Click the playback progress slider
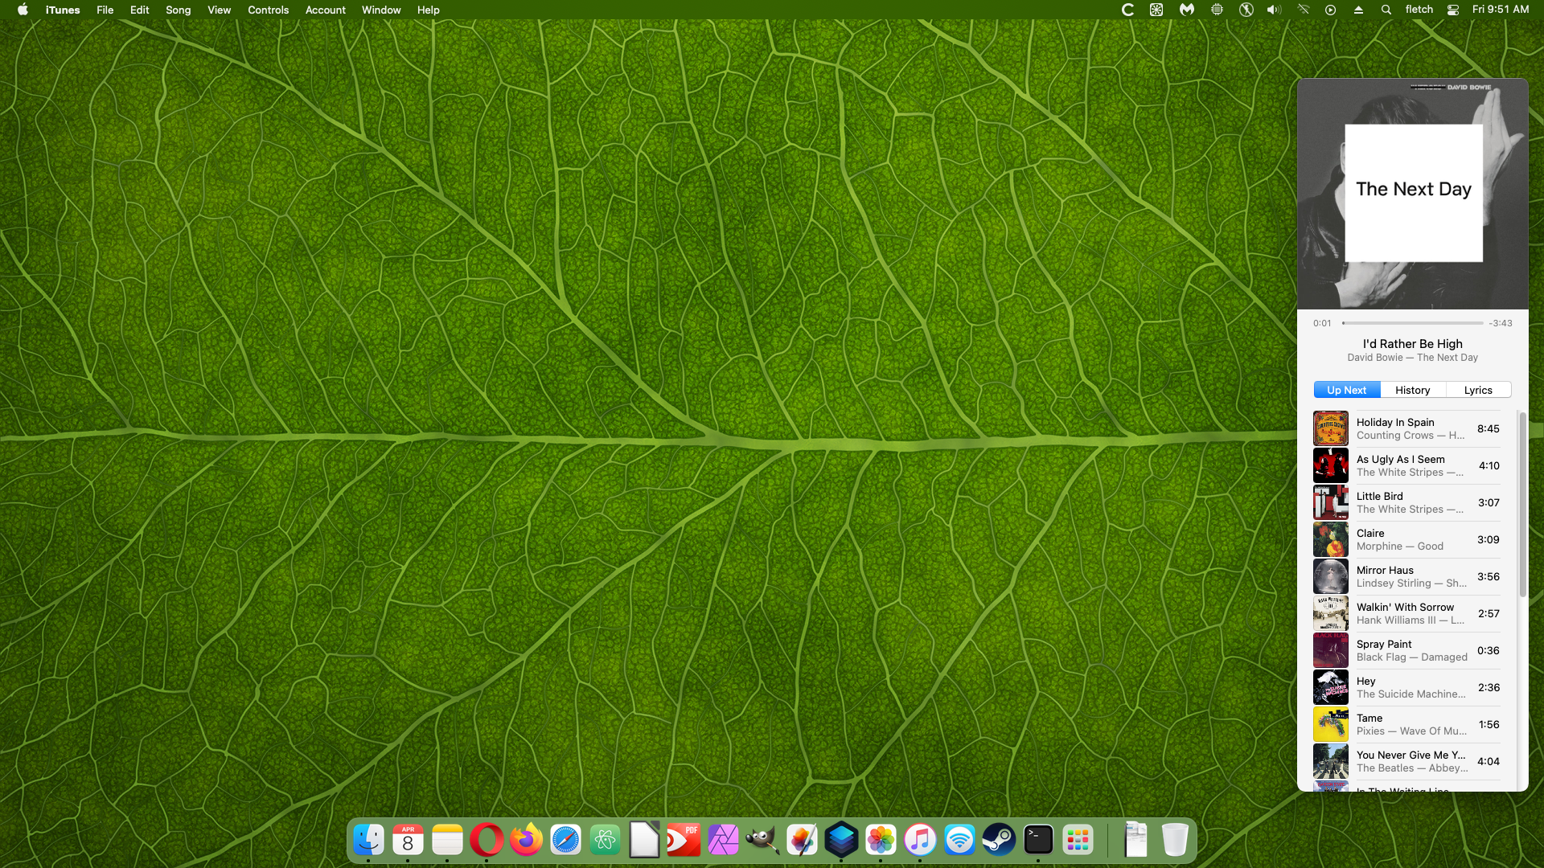Screen dimensions: 1544x868 [x=1412, y=323]
